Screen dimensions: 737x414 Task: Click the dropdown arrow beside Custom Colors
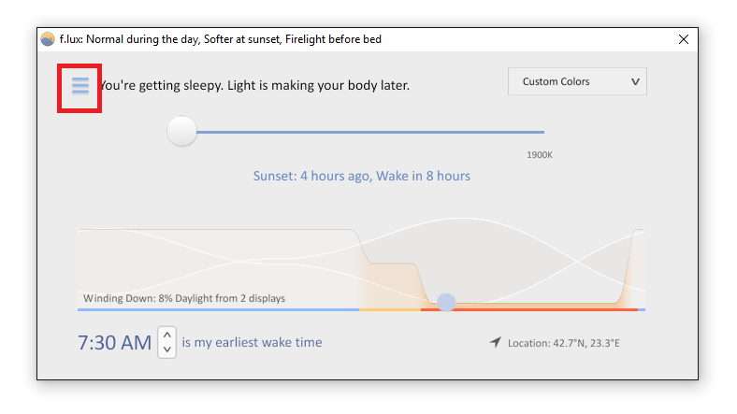(635, 81)
